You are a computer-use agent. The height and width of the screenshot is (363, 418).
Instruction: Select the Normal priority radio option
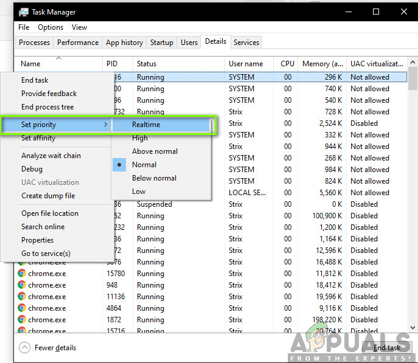pyautogui.click(x=144, y=165)
